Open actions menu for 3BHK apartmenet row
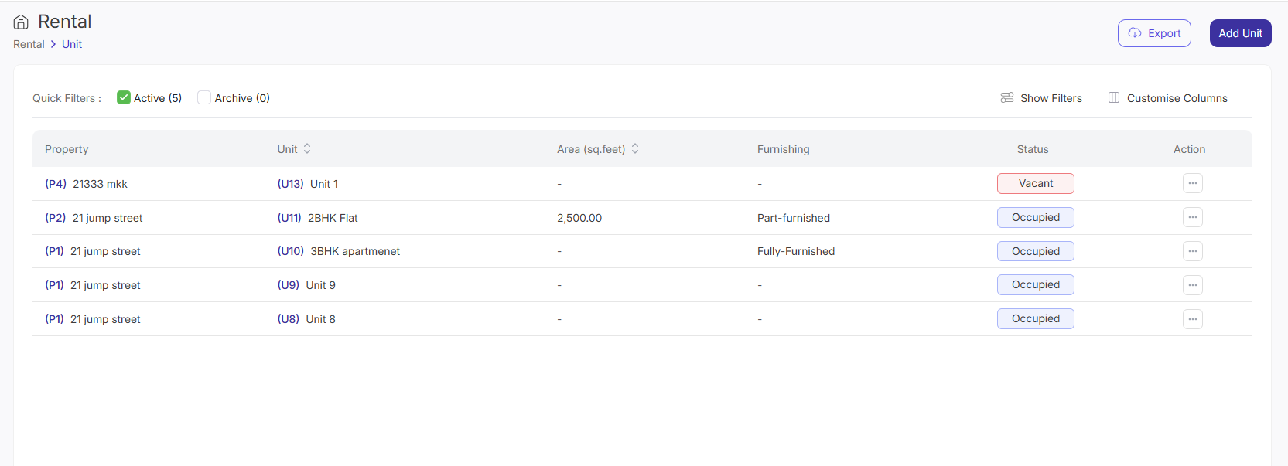 1192,251
